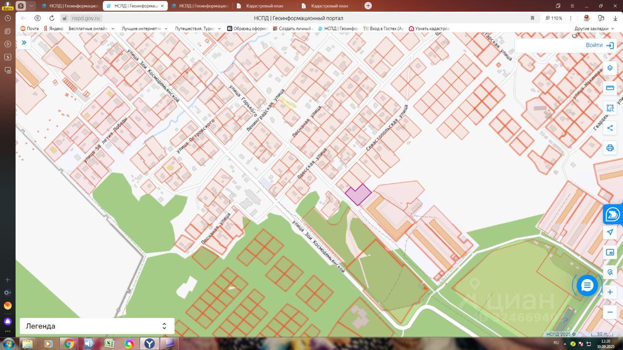The height and width of the screenshot is (350, 623).
Task: Click the Войти login button
Action: [x=600, y=45]
